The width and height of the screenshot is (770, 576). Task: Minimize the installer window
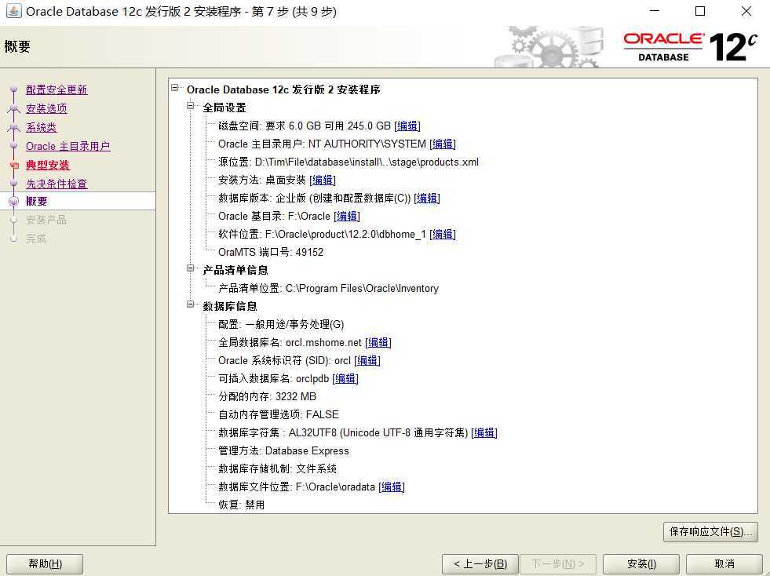(655, 11)
